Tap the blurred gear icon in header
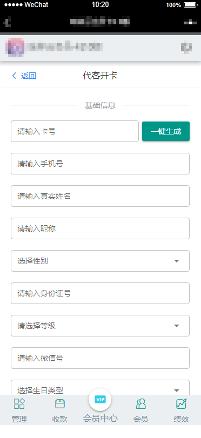This screenshot has width=201, height=438. 186,47
